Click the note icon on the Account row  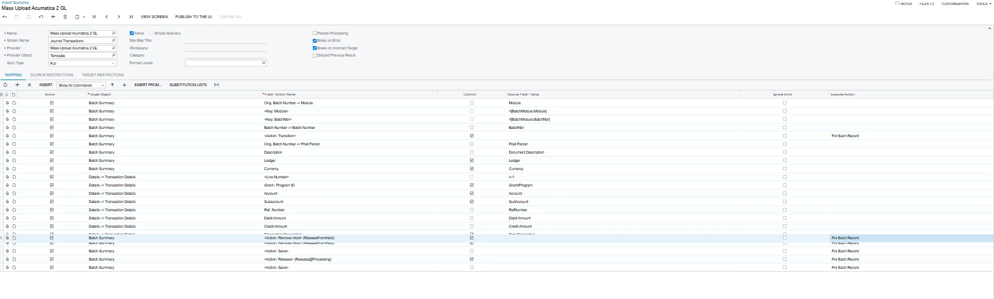pos(14,194)
